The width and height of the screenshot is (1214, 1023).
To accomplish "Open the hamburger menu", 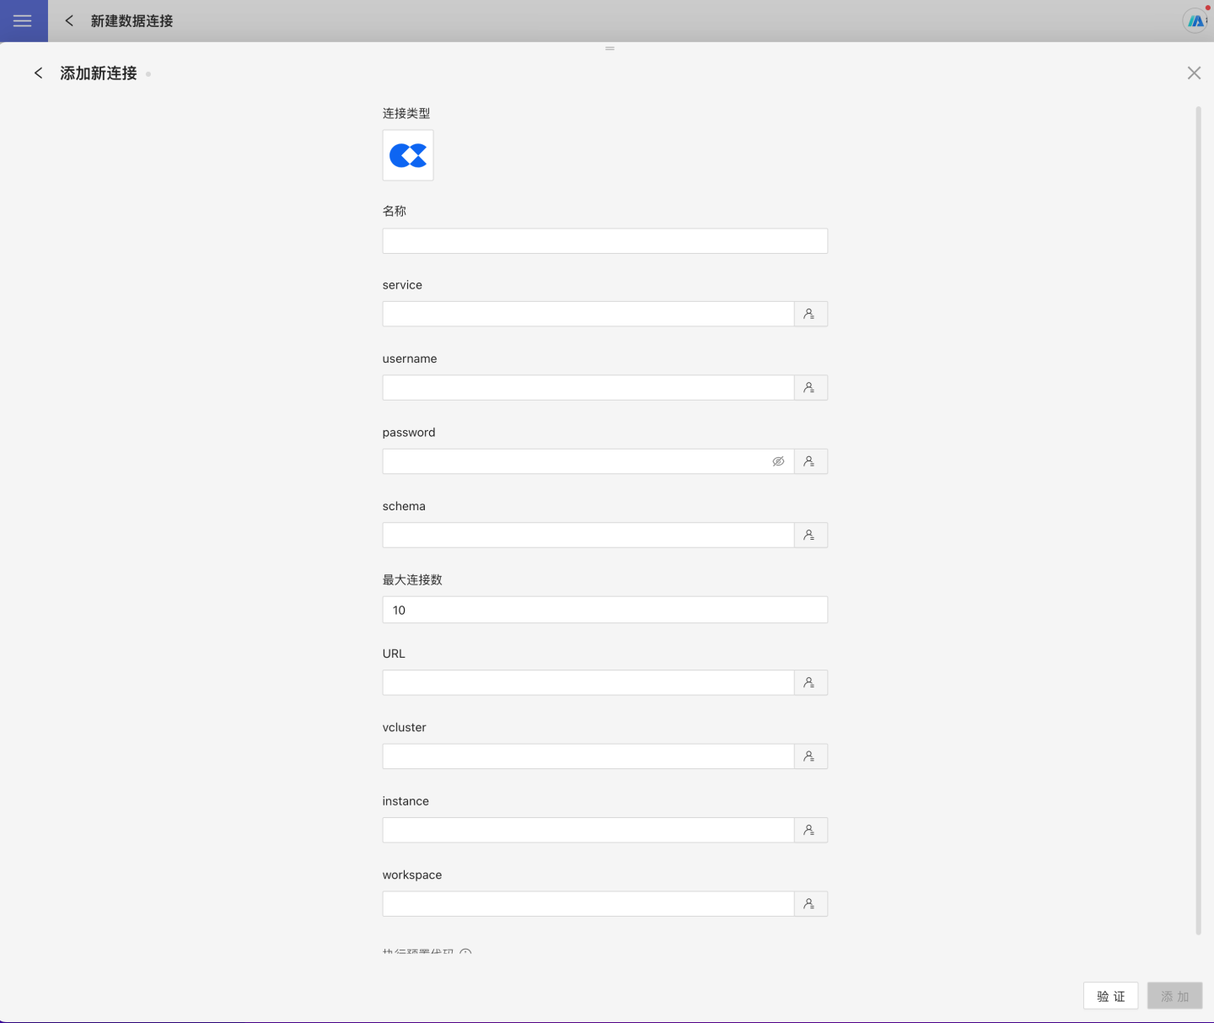I will tap(23, 21).
